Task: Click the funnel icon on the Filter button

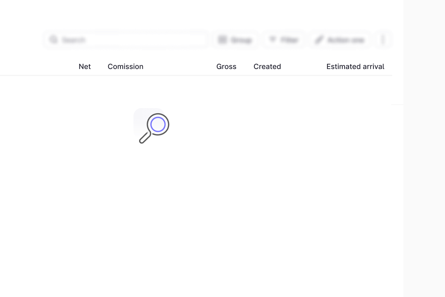Action: click(x=273, y=39)
